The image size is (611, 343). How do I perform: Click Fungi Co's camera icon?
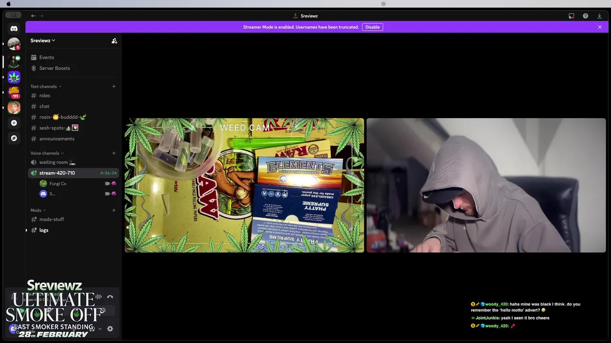point(107,183)
